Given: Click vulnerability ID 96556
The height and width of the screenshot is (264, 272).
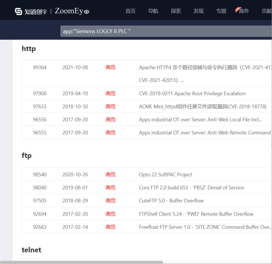Looking at the screenshot, I should pos(40,119).
